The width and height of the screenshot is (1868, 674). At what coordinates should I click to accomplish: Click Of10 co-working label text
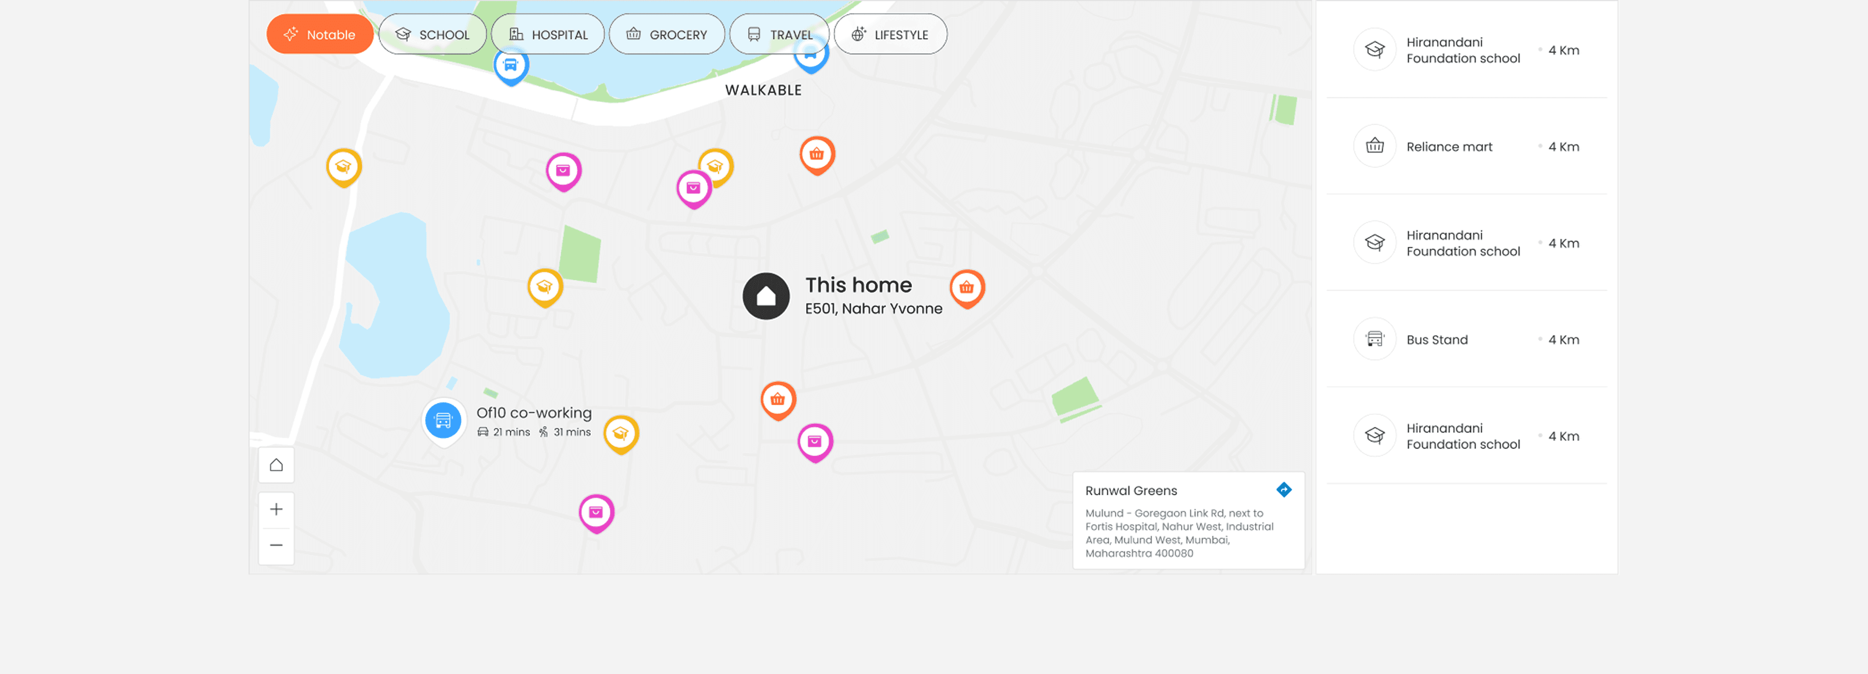[534, 412]
